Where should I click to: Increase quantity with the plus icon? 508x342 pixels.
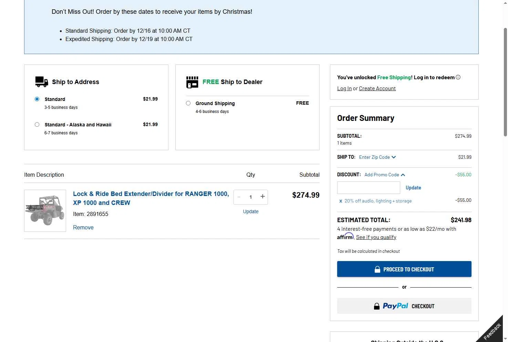click(x=262, y=196)
